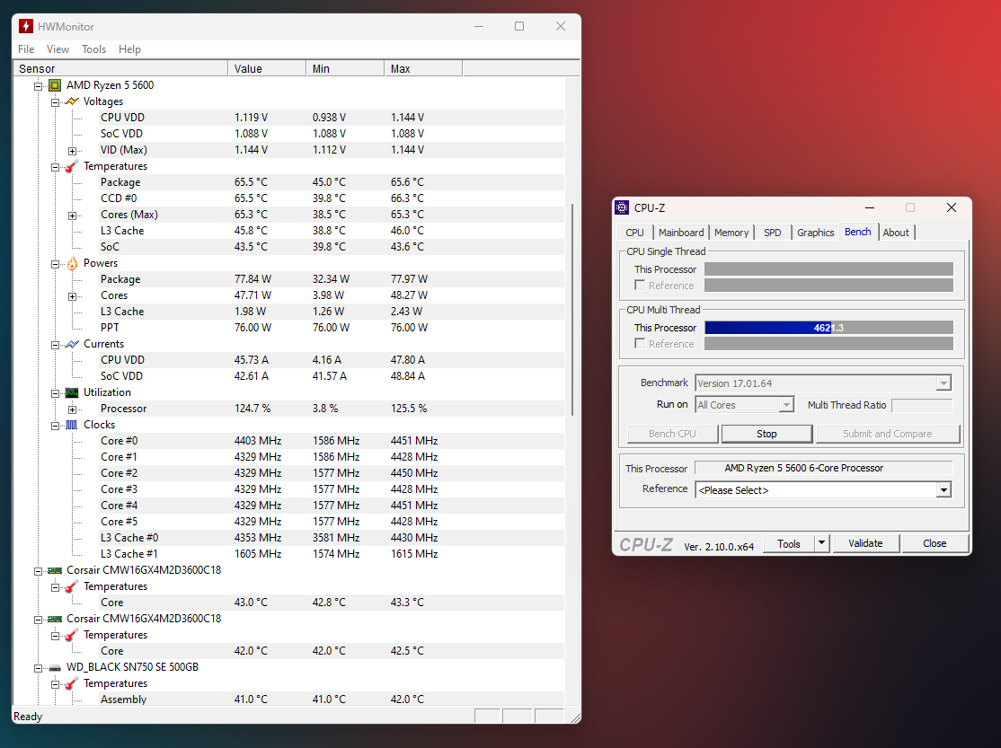Click the Bench CPU button
Screen dimensions: 1001x748
tap(672, 434)
